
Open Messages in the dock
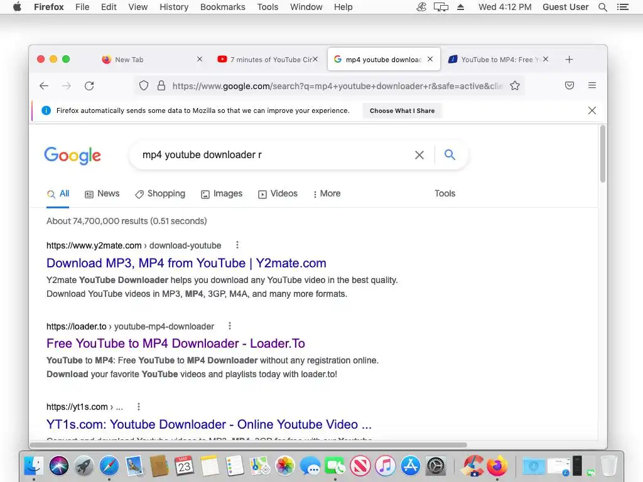click(x=310, y=466)
